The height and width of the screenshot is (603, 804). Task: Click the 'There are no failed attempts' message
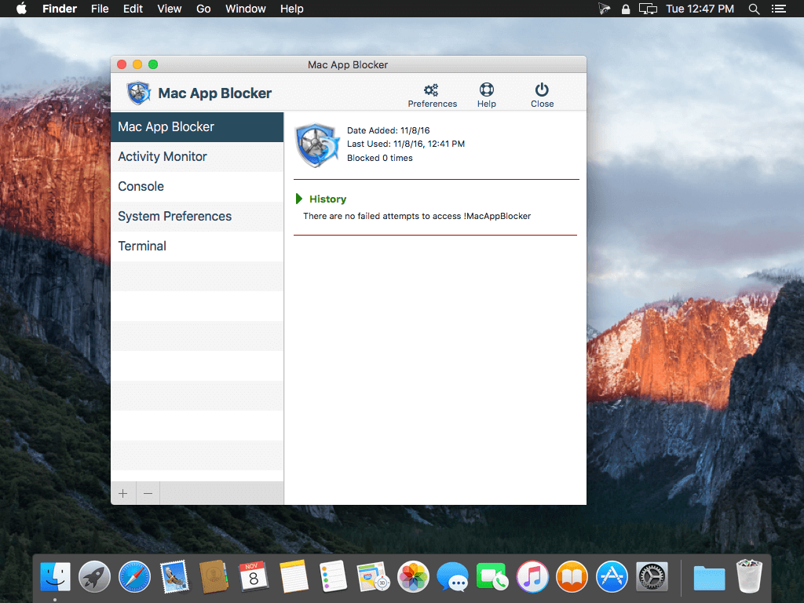(x=417, y=216)
